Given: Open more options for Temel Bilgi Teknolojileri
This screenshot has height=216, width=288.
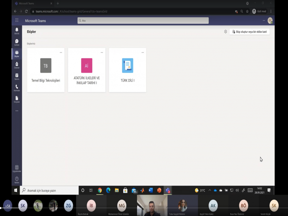Looking at the screenshot, I should point(61,52).
